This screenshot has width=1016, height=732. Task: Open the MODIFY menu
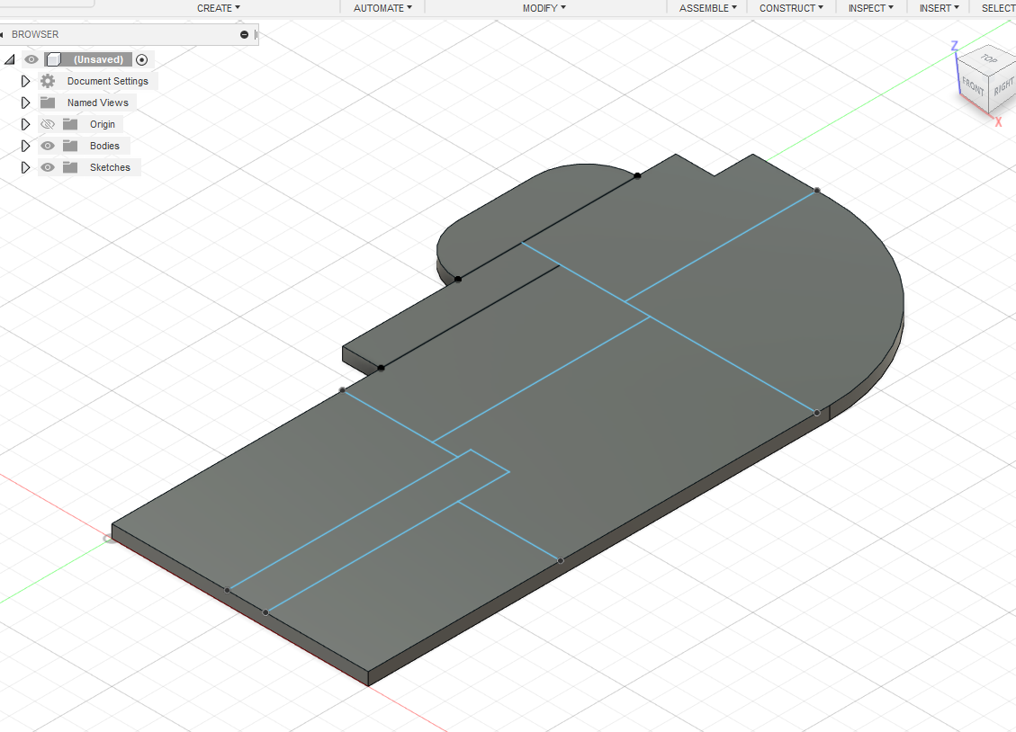(544, 8)
